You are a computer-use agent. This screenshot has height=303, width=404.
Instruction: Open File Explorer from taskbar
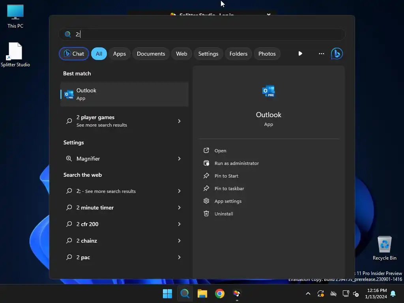pyautogui.click(x=202, y=294)
